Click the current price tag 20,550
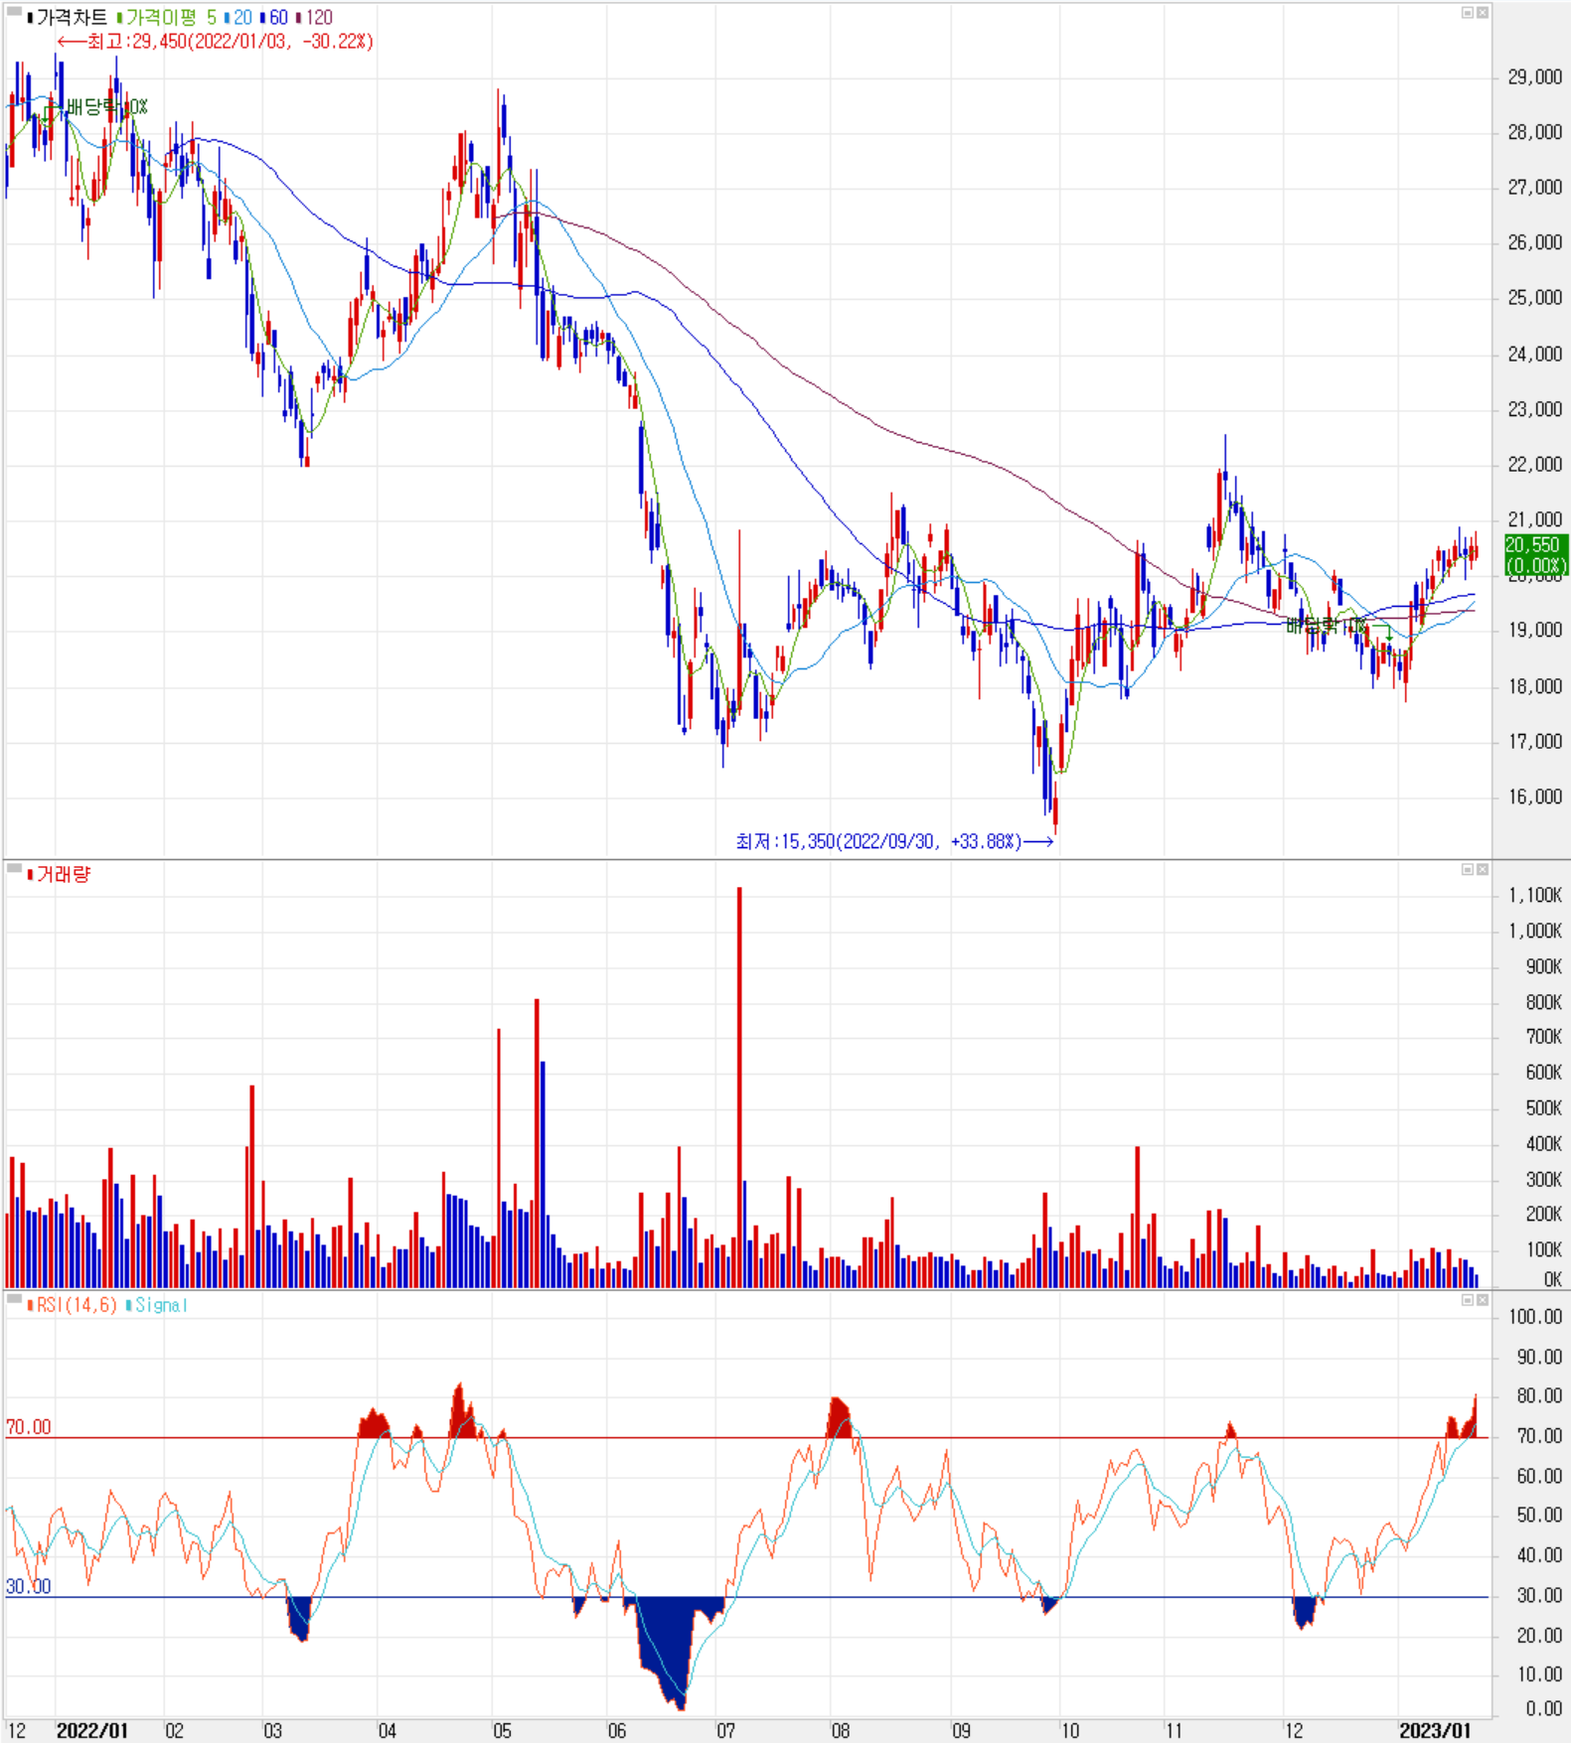Viewport: 1571px width, 1743px height. [x=1535, y=555]
